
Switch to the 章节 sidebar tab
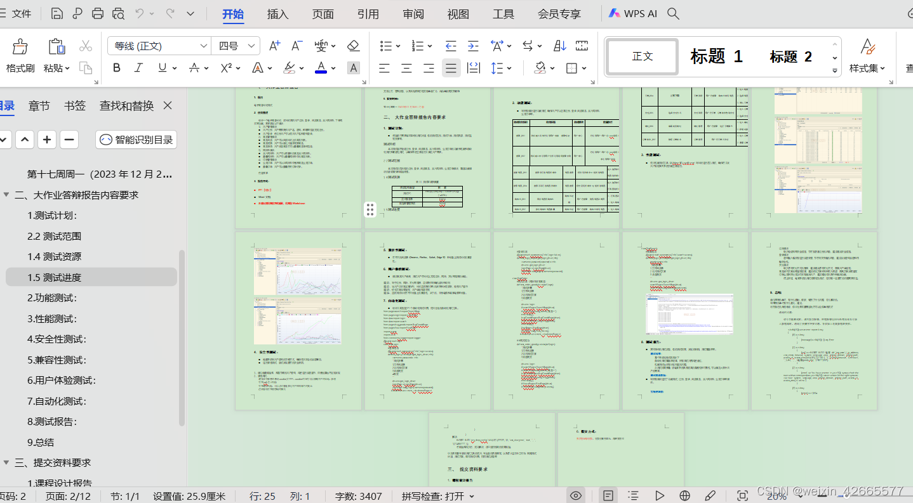[39, 106]
